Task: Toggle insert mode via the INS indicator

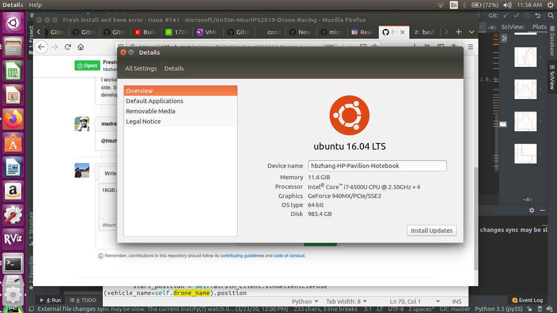Action: tap(456, 301)
